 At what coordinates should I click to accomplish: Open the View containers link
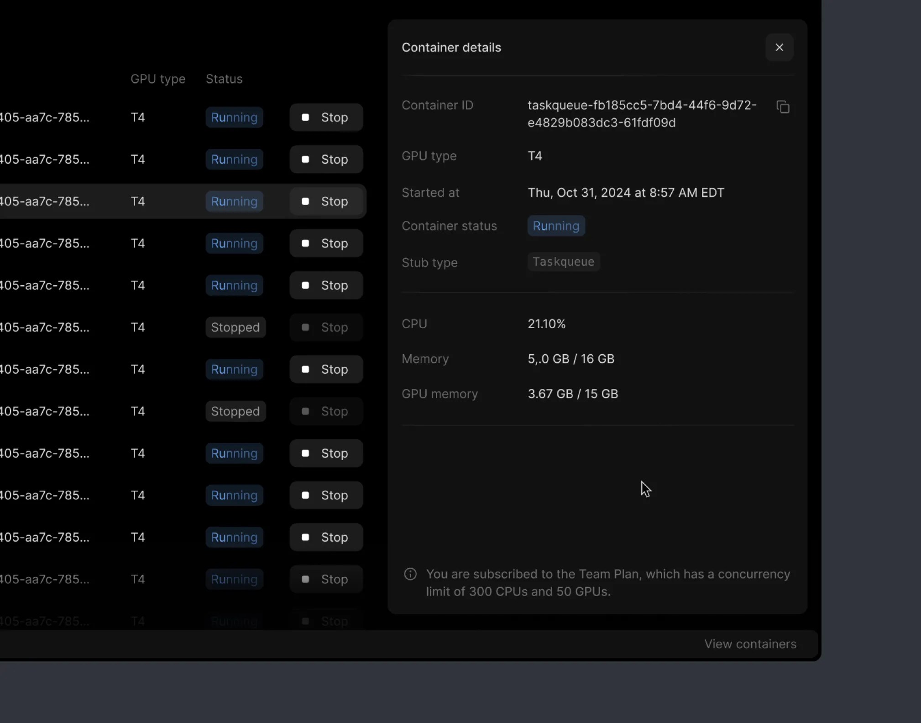tap(750, 644)
